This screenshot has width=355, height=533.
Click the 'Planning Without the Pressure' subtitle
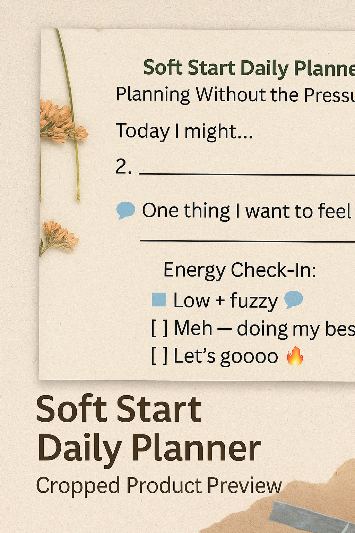pos(235,94)
